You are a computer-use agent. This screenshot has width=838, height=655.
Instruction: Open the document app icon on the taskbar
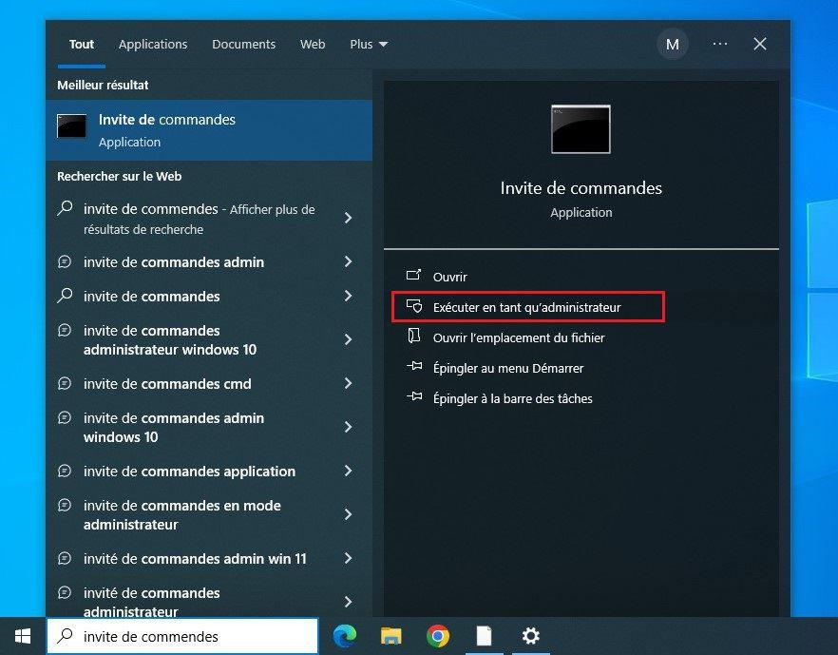point(484,635)
